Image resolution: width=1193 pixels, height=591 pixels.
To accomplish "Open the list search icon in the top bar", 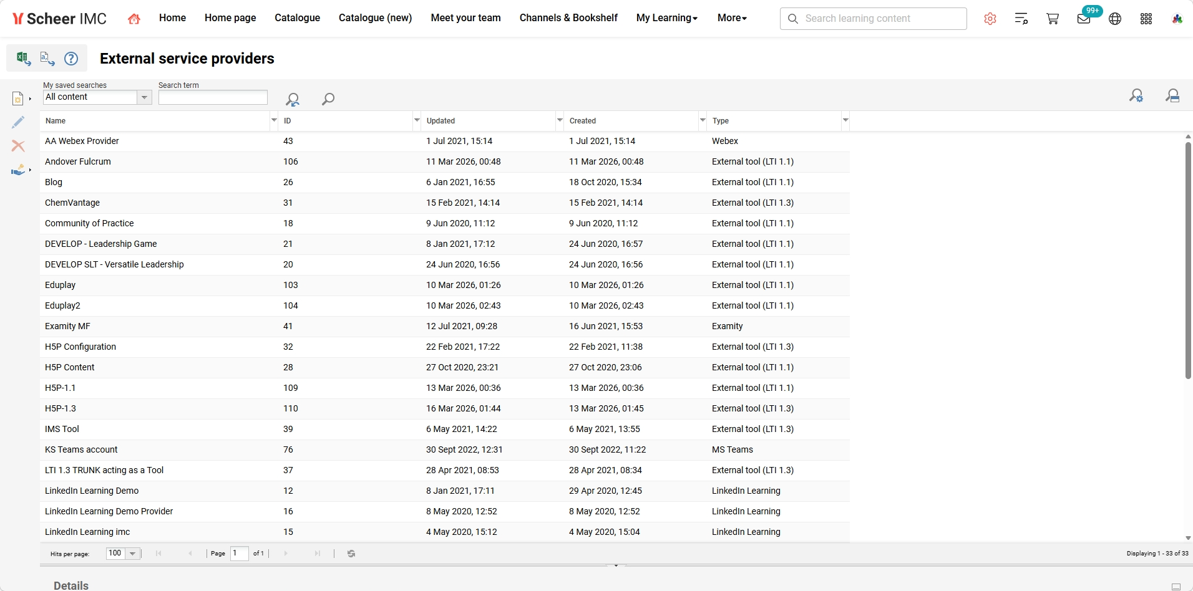I will (x=1021, y=19).
